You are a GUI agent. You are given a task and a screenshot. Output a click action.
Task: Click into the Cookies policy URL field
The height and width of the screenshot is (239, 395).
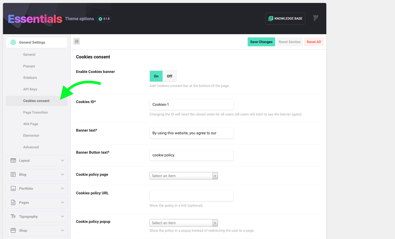click(192, 196)
